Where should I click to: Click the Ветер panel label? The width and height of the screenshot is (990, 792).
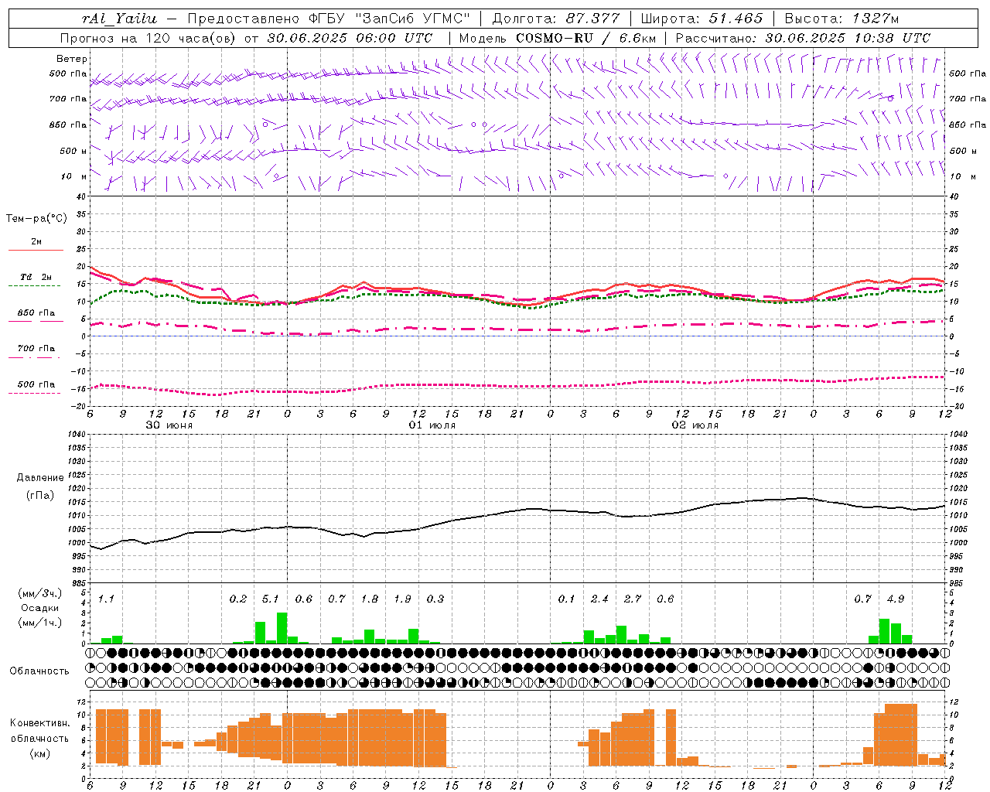coord(71,59)
